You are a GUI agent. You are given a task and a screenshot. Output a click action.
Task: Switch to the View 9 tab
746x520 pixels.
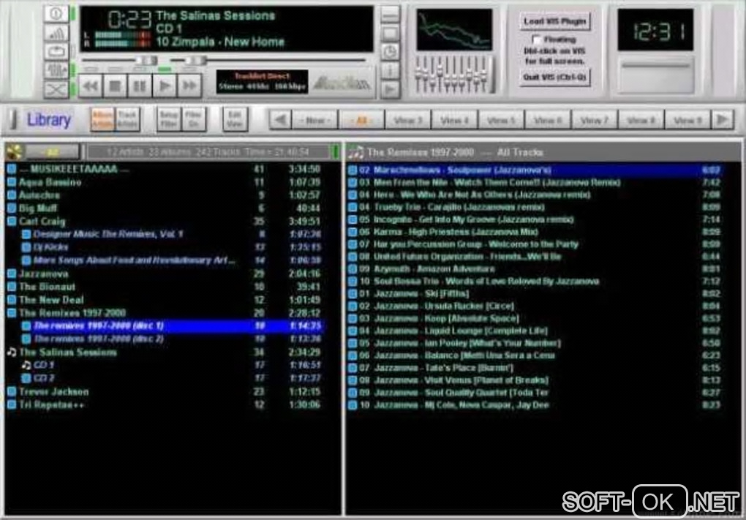(x=688, y=120)
